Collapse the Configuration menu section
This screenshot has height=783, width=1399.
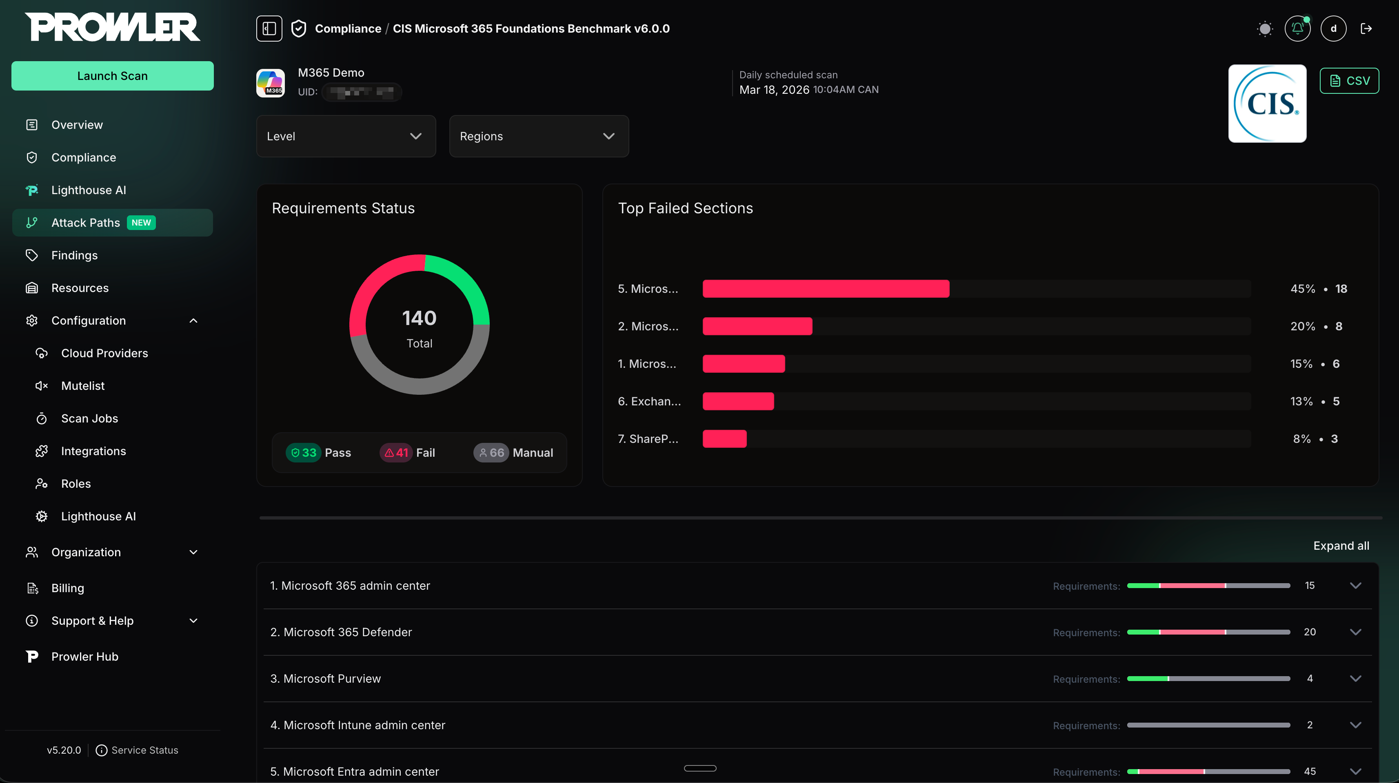coord(193,321)
